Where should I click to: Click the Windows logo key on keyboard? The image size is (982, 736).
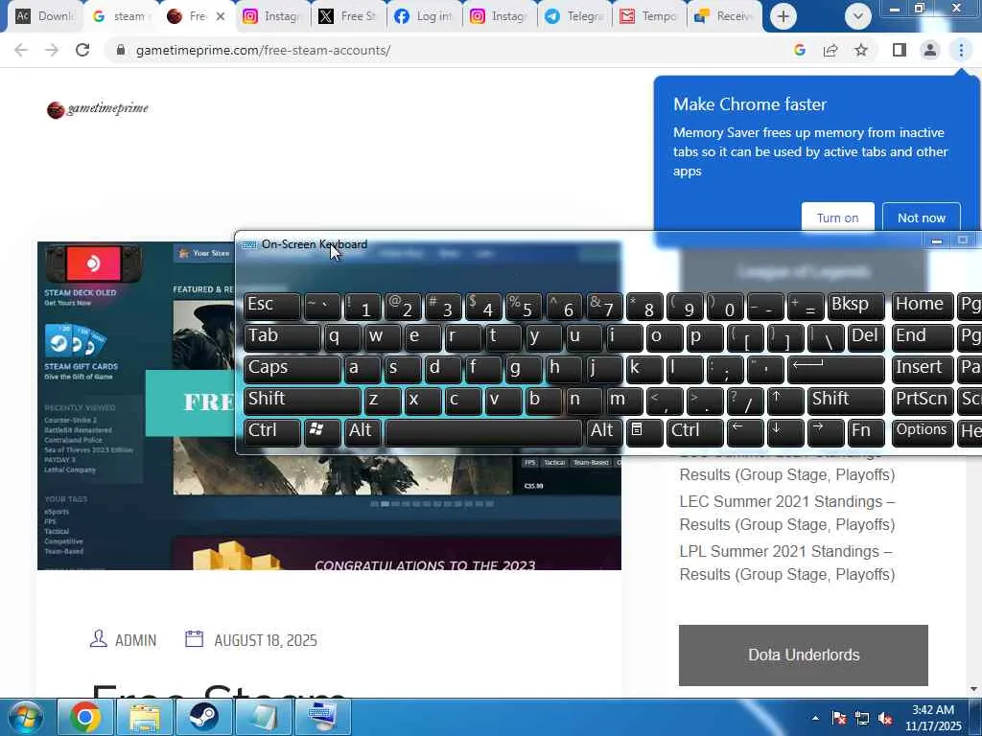(322, 432)
